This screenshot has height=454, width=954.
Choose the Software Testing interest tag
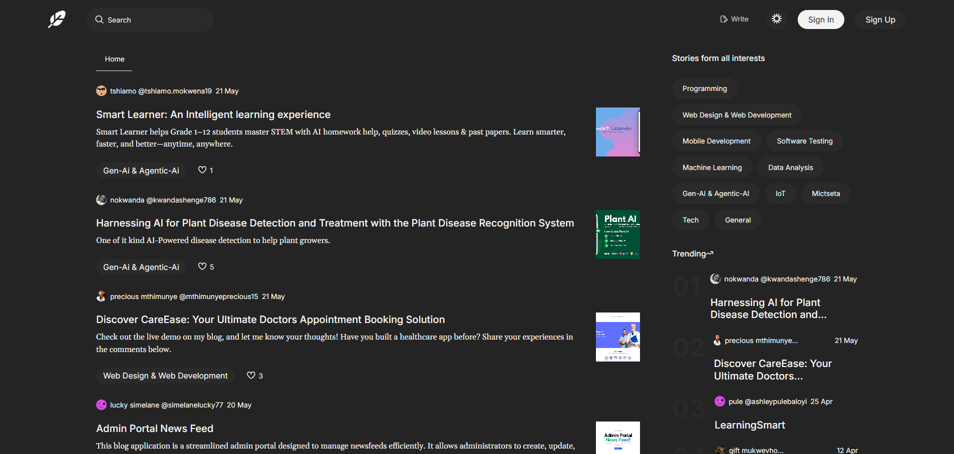pos(804,141)
